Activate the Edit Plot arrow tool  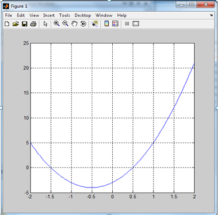(x=46, y=24)
